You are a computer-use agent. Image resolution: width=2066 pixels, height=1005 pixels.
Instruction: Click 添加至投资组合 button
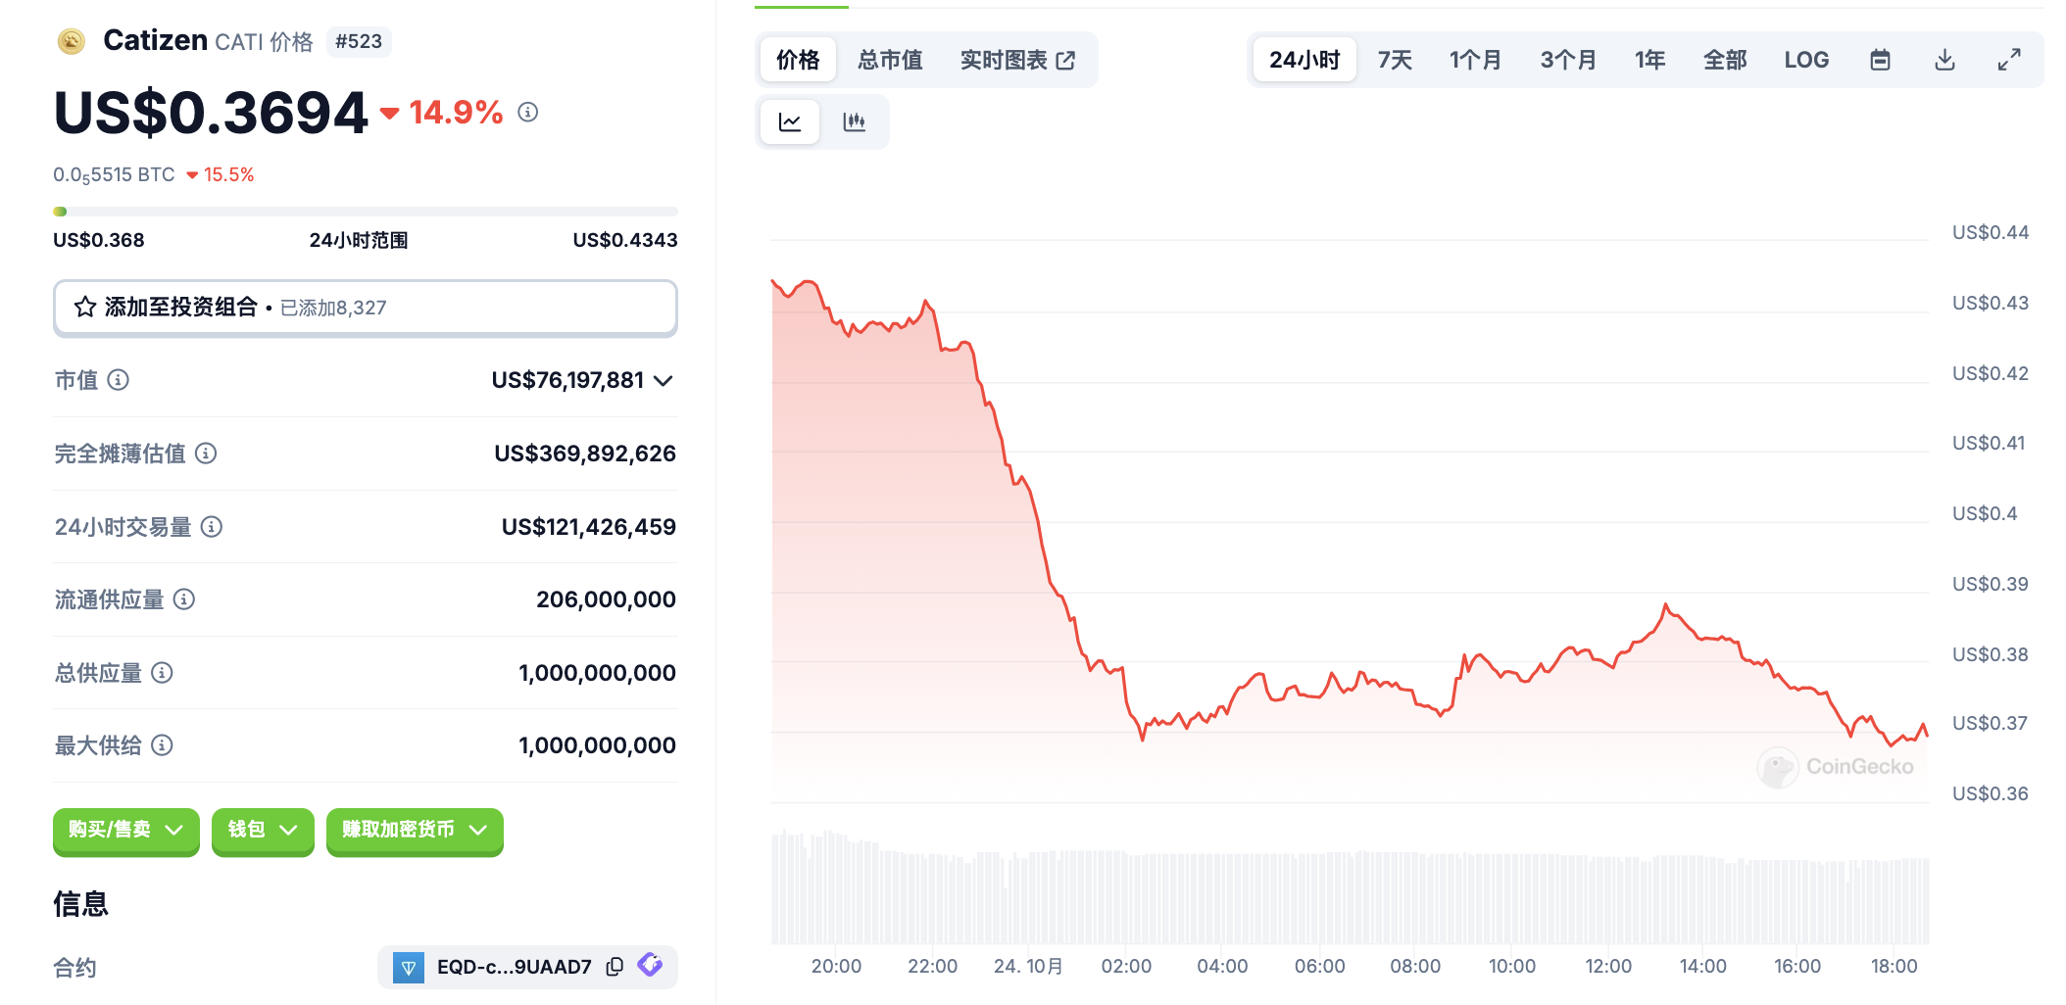click(x=365, y=308)
